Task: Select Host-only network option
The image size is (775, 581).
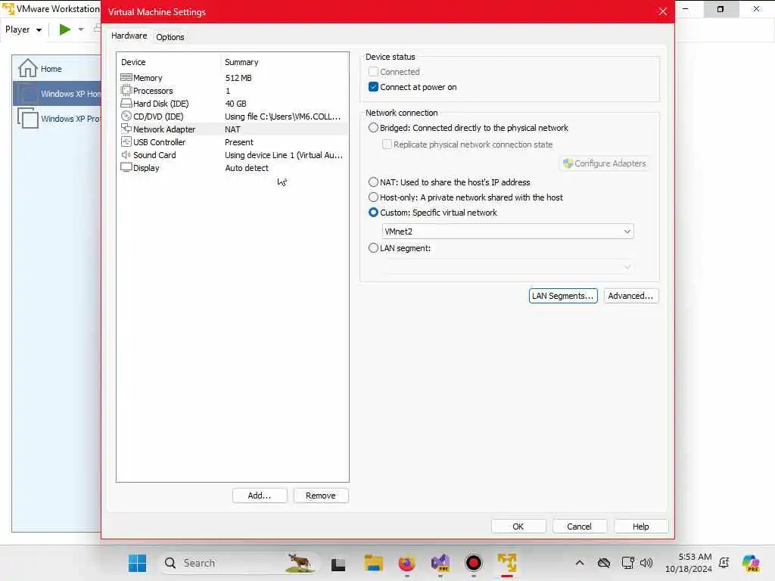Action: click(373, 197)
